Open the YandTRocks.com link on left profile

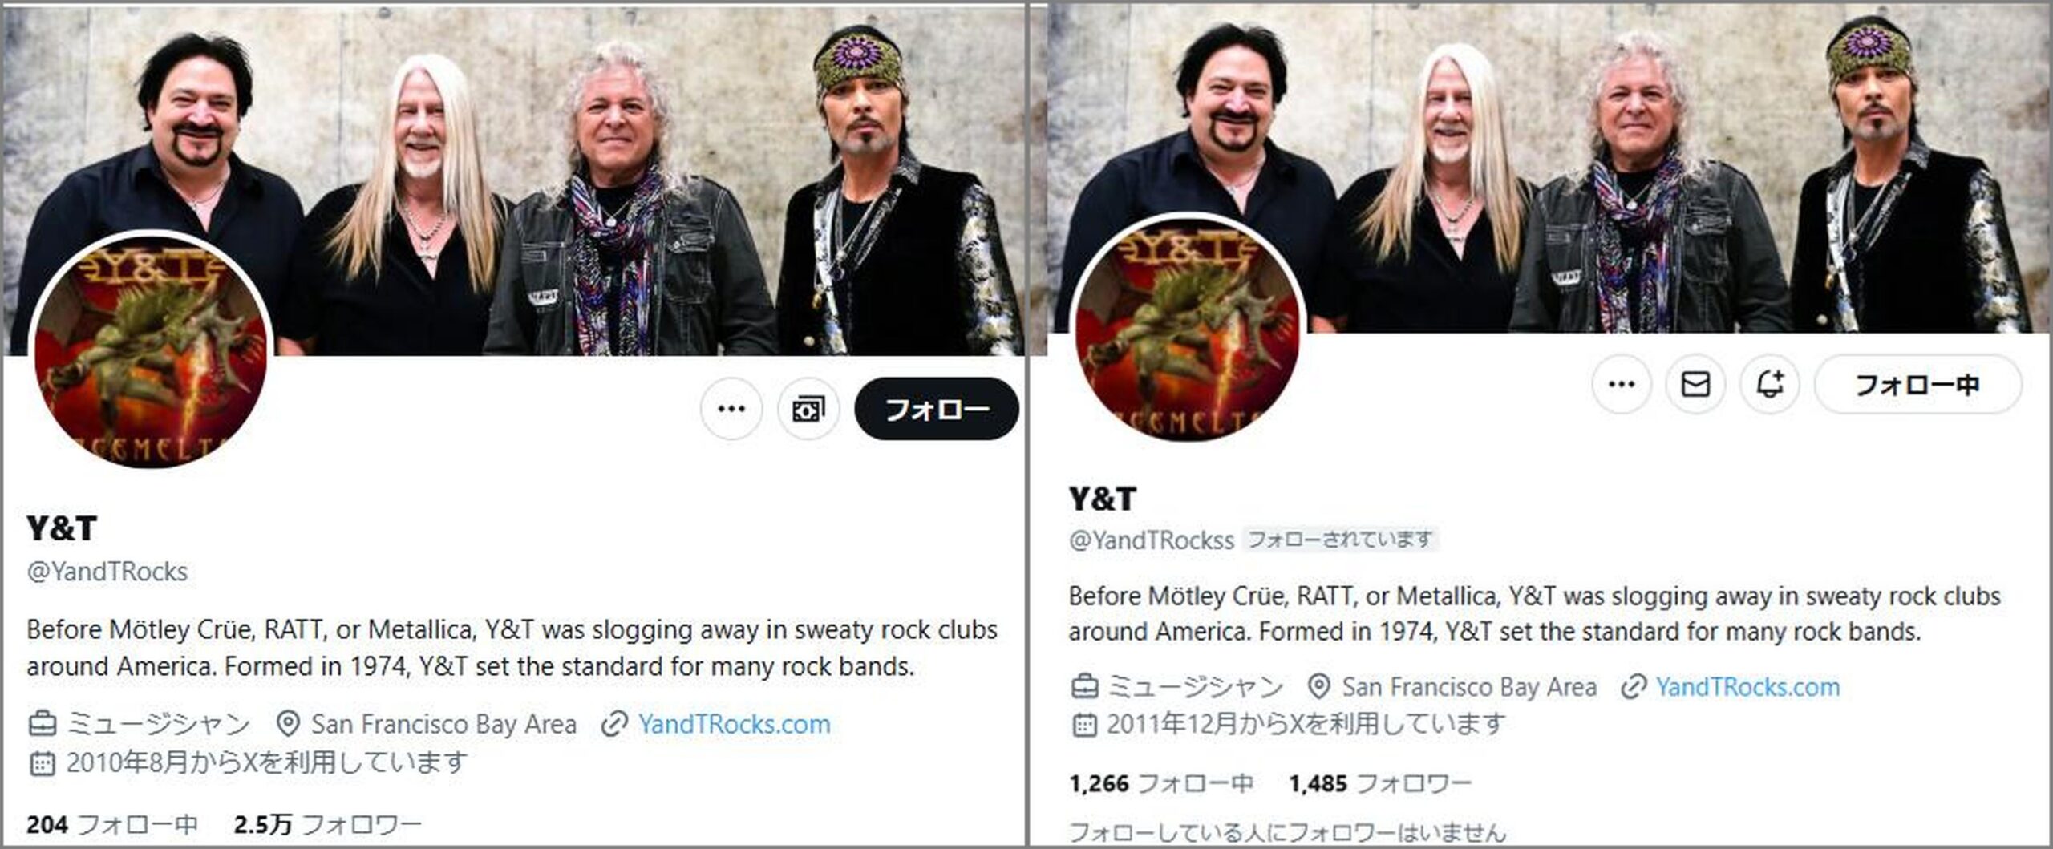click(734, 724)
